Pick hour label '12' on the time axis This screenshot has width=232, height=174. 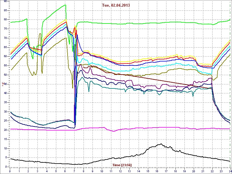click(120, 171)
